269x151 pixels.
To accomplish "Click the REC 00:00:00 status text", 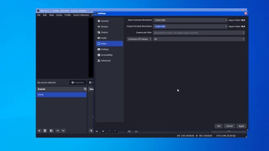I will (206, 135).
